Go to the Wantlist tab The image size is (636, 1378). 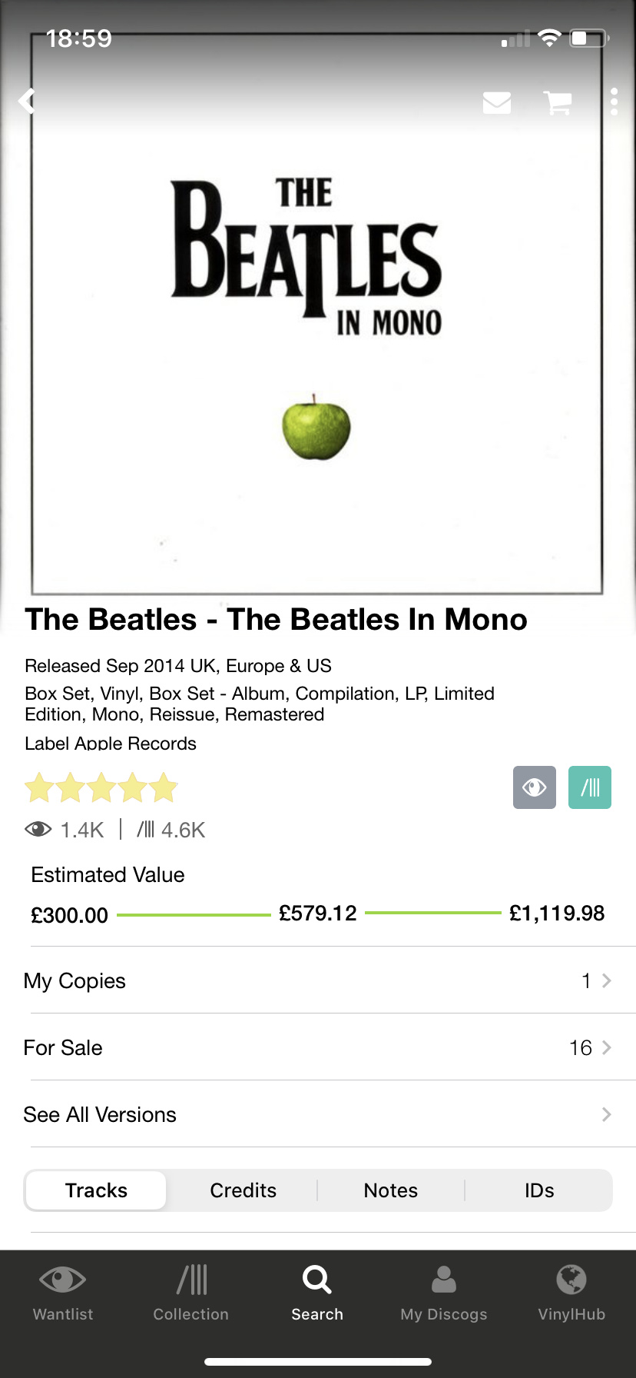[x=63, y=1293]
